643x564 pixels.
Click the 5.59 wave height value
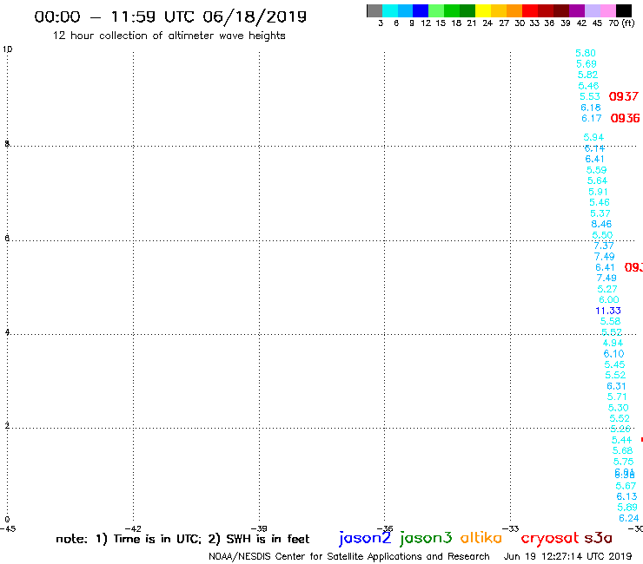pos(596,170)
